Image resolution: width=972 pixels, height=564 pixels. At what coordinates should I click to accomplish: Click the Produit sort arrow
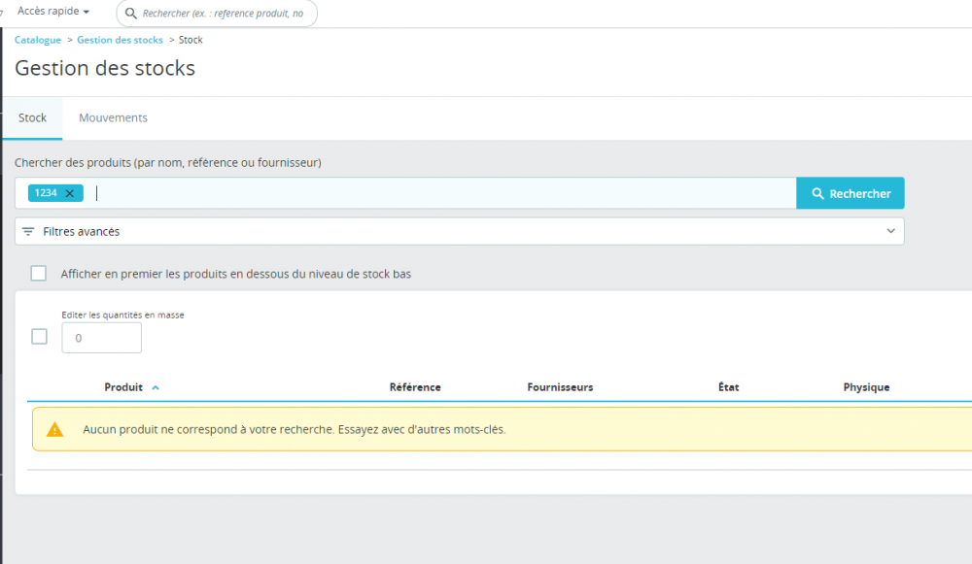[156, 387]
